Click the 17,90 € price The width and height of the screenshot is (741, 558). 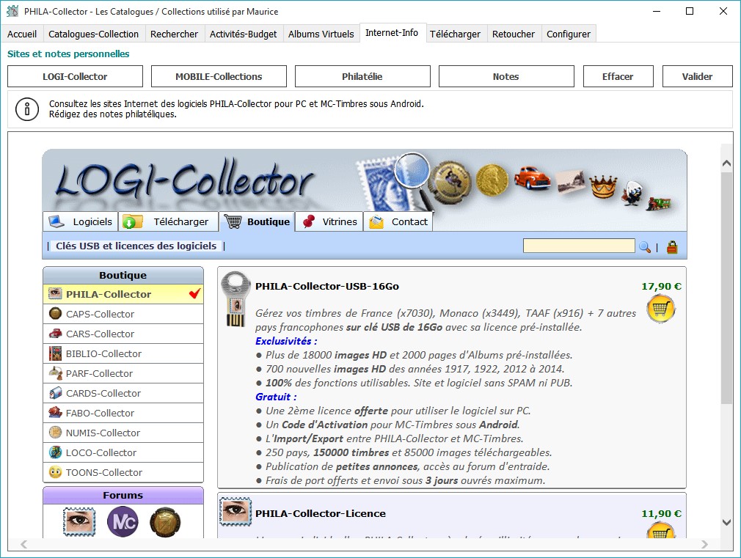coord(661,286)
